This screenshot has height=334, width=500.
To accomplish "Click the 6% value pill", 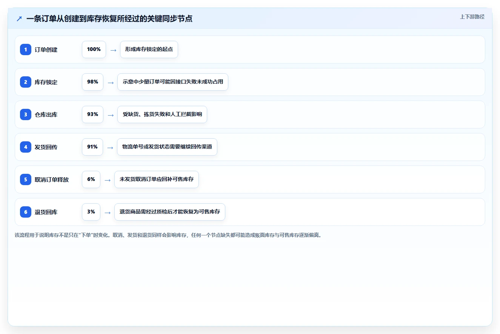I will click(x=91, y=179).
